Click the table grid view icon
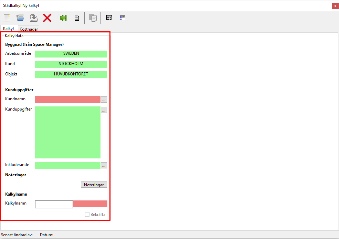Screen dimensions: 339x239 click(109, 18)
